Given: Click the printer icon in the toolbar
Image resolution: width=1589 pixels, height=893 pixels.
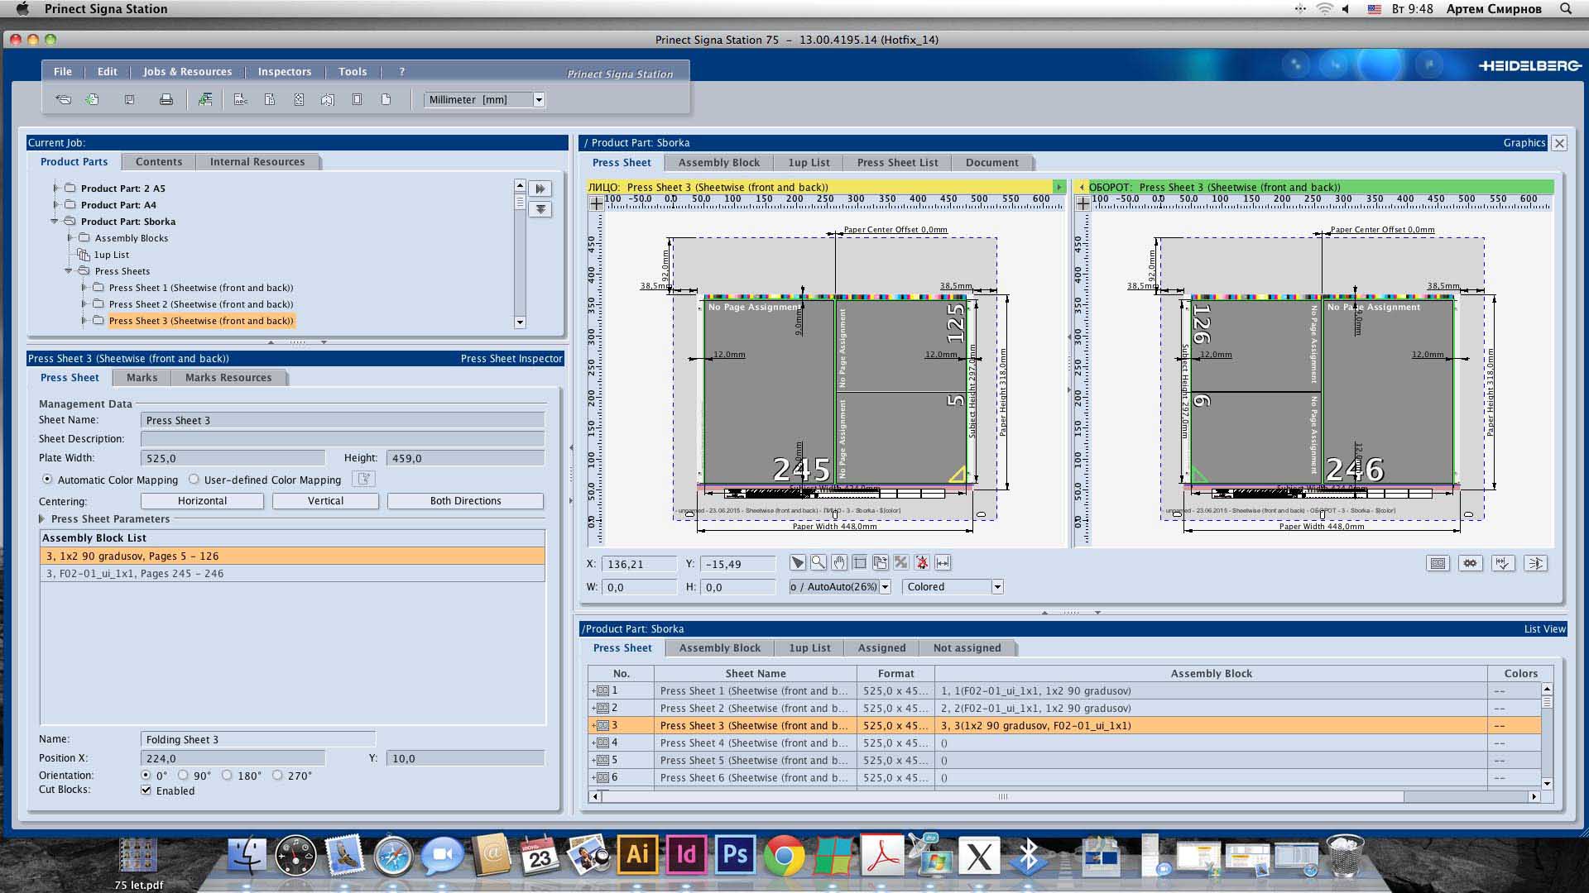Looking at the screenshot, I should click(166, 99).
